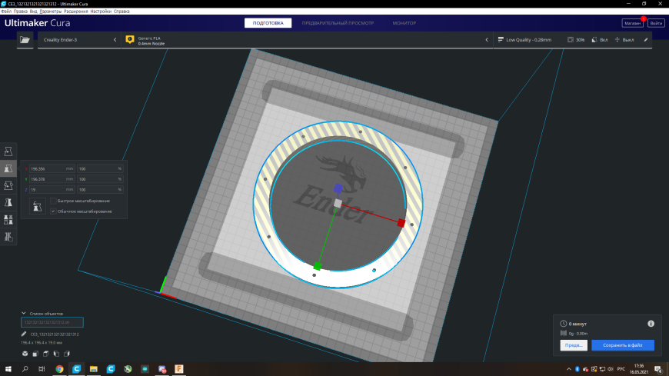Click the Сохранить в файл button
This screenshot has height=376, width=669.
(623, 345)
